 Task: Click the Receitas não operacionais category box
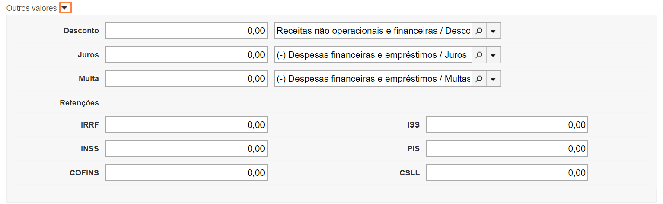[x=373, y=31]
